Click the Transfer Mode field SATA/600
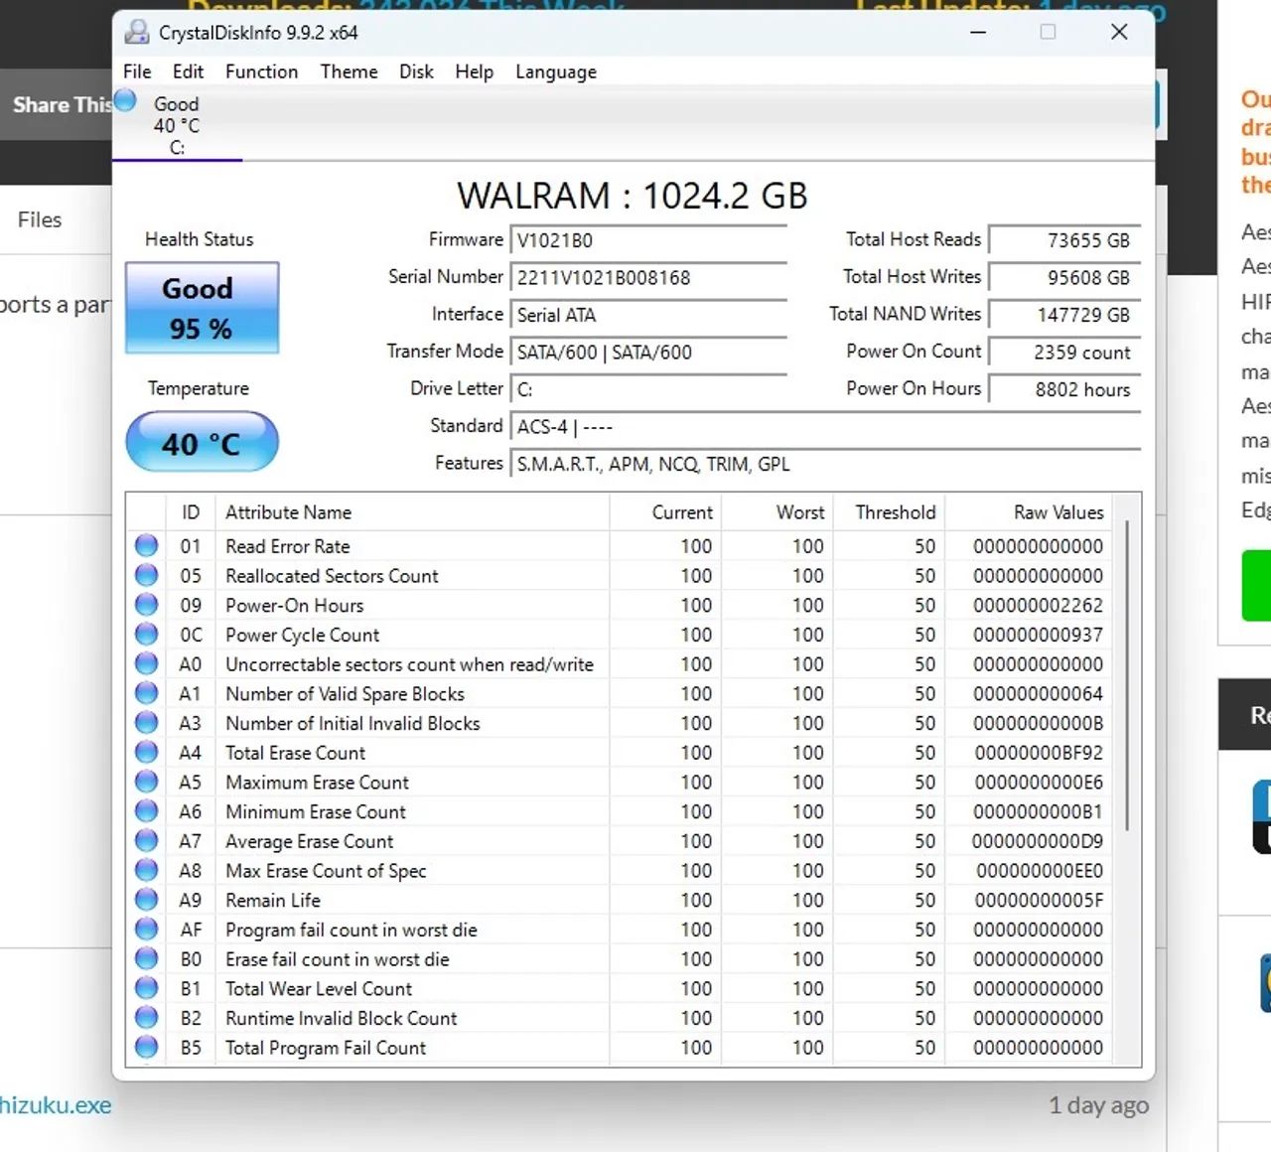1271x1152 pixels. click(648, 352)
